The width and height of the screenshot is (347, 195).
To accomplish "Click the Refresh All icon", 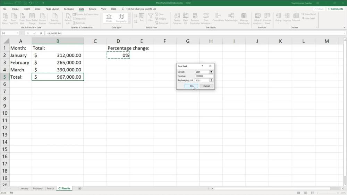I will click(x=68, y=18).
